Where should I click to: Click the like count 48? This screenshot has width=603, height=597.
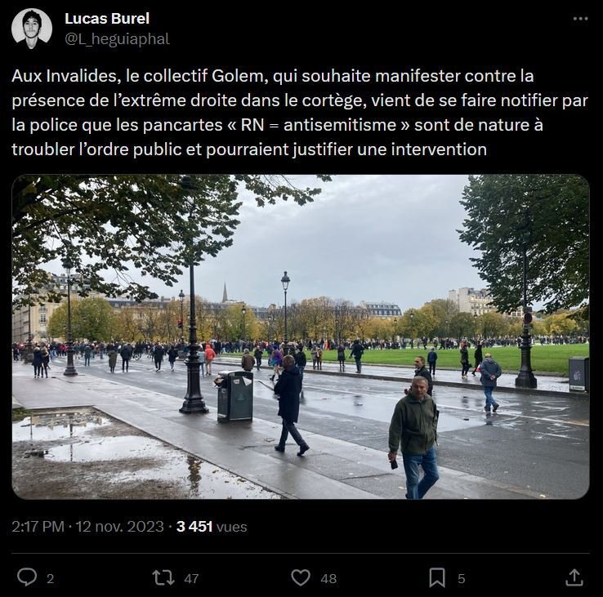point(328,578)
